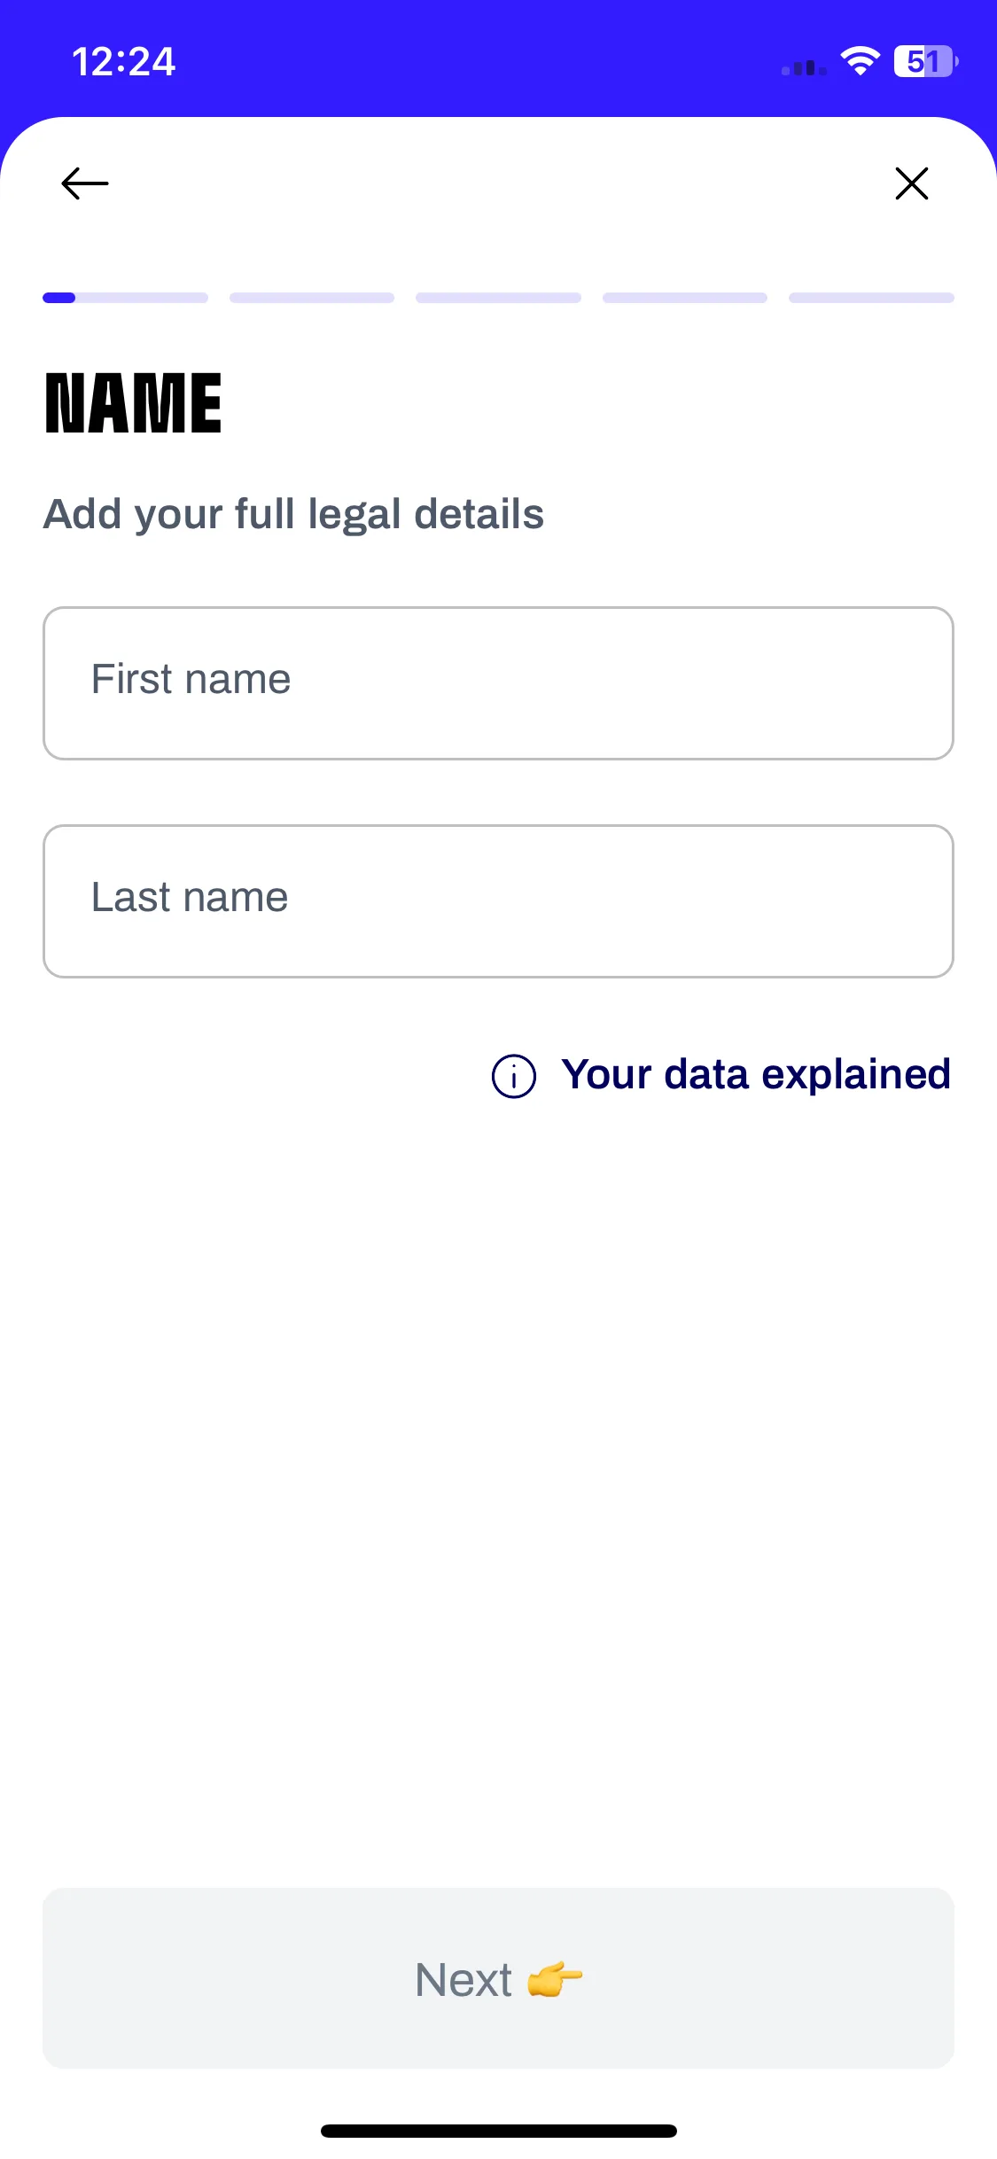
Task: Tap the Add your full legal details text
Action: click(x=293, y=515)
